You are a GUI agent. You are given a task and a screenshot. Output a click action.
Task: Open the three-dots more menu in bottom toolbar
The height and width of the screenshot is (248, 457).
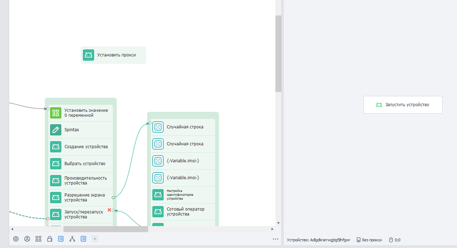tap(276, 239)
